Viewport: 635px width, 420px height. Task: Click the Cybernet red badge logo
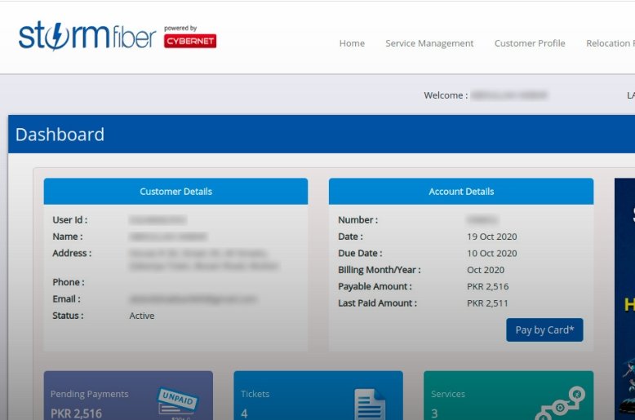coord(190,41)
